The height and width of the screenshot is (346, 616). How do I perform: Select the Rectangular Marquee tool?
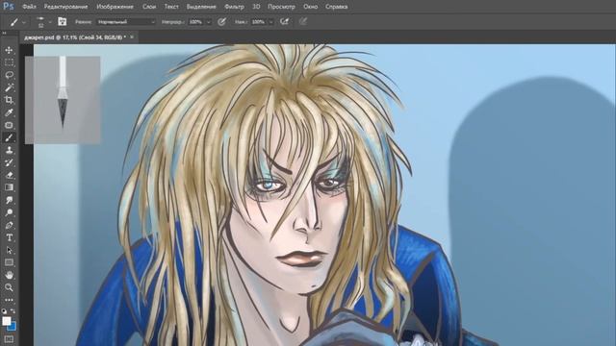coord(9,62)
